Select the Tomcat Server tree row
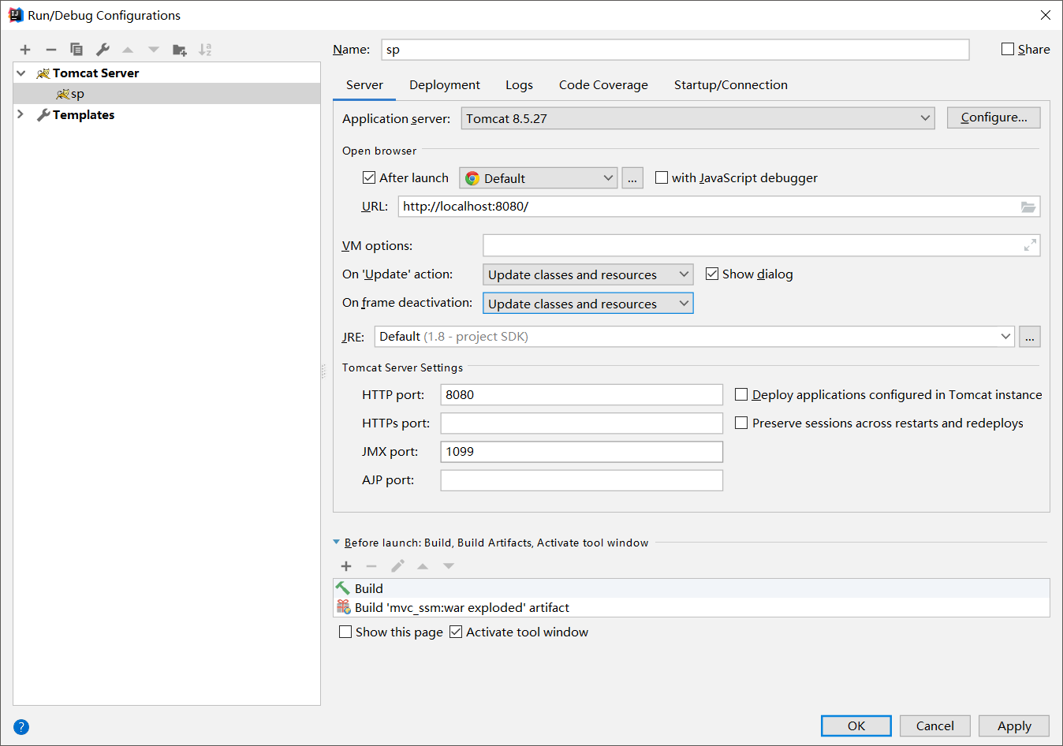The width and height of the screenshot is (1063, 746). pyautogui.click(x=167, y=73)
